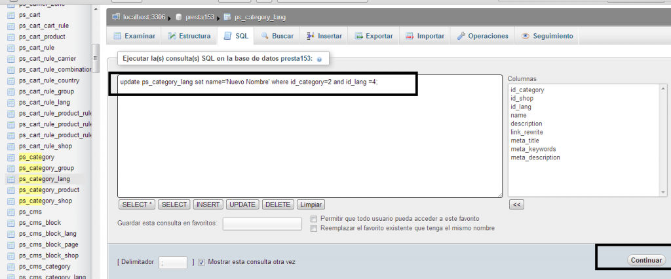Click the table icon beside ps_cms_category
671x279 pixels.
point(10,267)
